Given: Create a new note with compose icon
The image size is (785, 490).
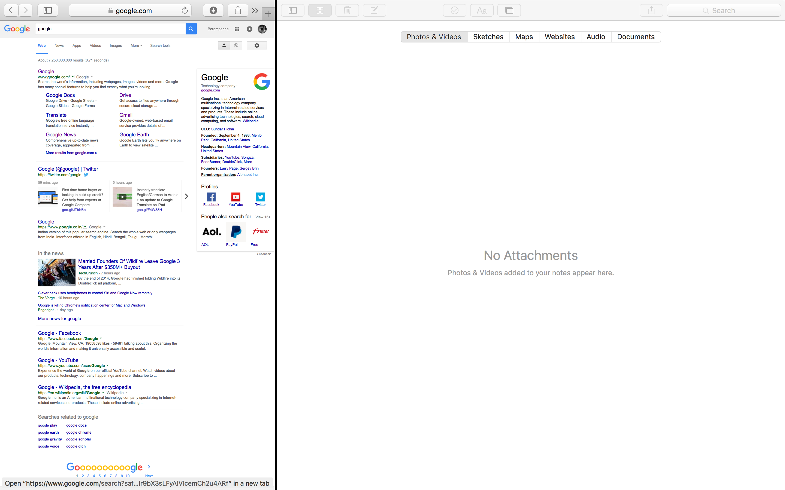Looking at the screenshot, I should (x=374, y=10).
